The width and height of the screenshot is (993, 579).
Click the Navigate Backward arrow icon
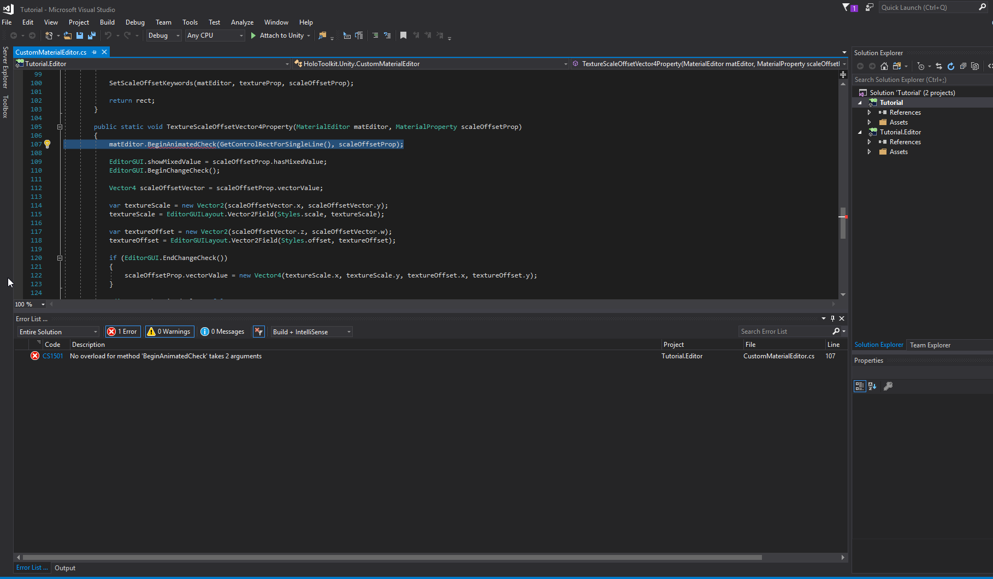click(x=14, y=35)
